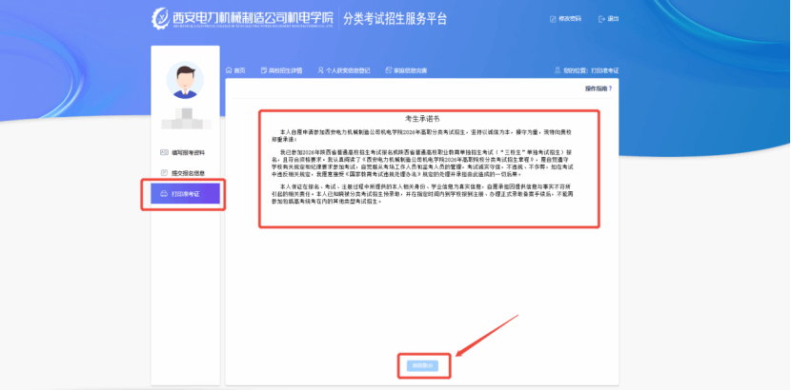Click the printer icon for 打印准考证
791x390 pixels.
164,193
